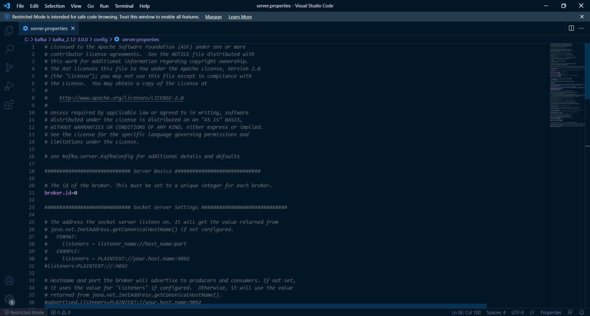This screenshot has width=590, height=316.
Task: Close the server.properties tab
Action: pyautogui.click(x=73, y=28)
